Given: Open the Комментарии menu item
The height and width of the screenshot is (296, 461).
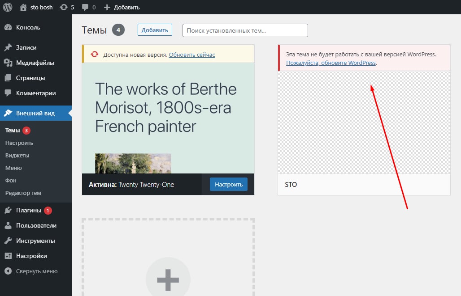Looking at the screenshot, I should 36,93.
